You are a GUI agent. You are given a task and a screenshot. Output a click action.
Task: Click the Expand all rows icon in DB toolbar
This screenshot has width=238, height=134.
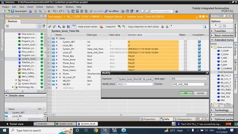tap(68, 26)
